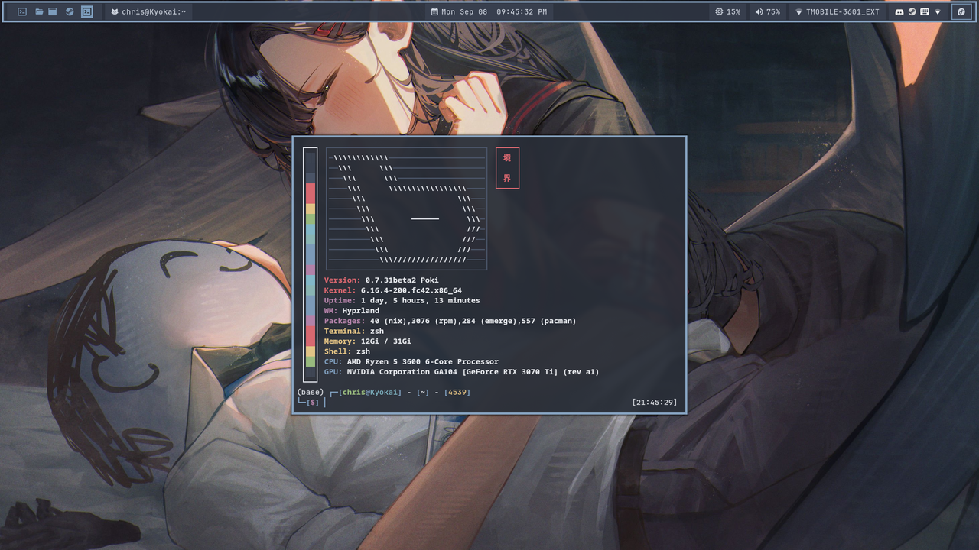Click the Packages: 40 (nix) line

coord(450,321)
